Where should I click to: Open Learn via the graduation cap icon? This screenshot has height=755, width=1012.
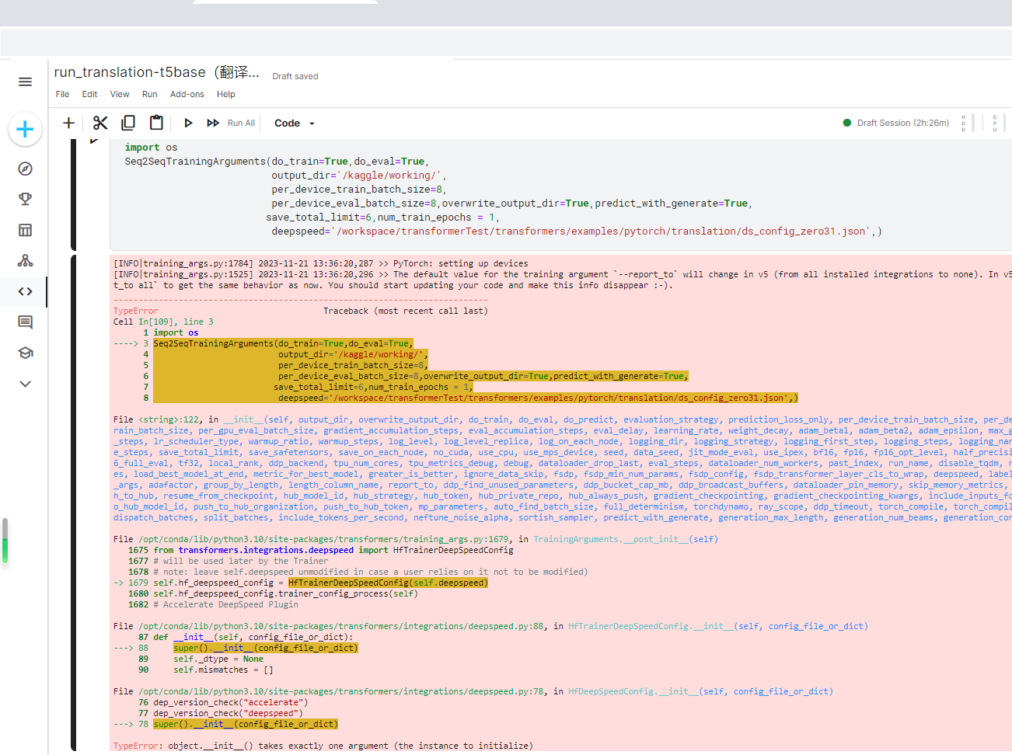click(x=25, y=353)
